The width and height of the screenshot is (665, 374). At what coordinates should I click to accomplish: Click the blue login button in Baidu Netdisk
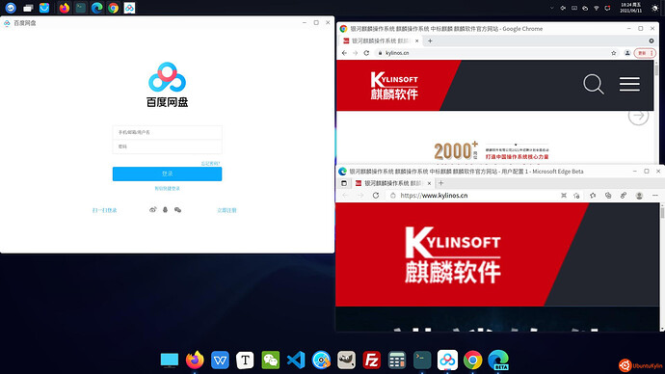167,174
